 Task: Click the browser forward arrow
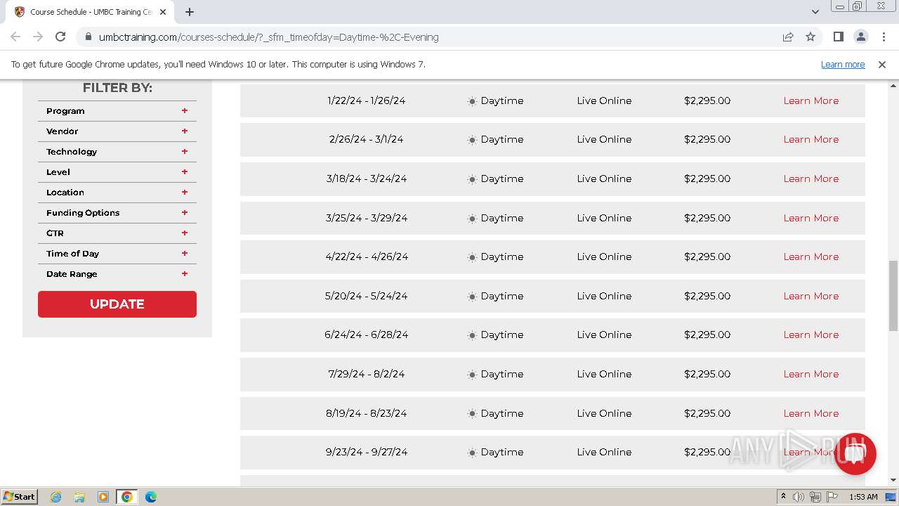(38, 37)
